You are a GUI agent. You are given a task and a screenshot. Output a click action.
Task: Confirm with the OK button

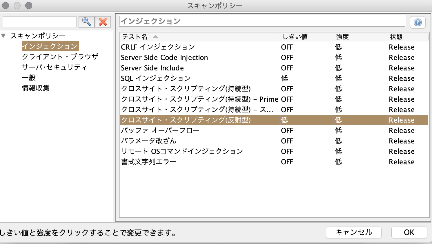coord(409,232)
